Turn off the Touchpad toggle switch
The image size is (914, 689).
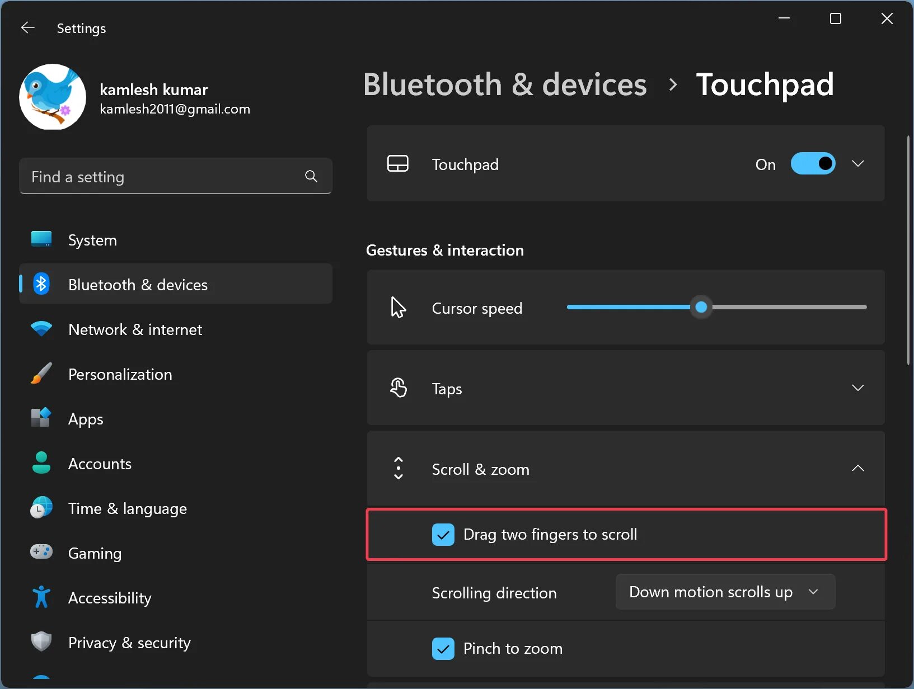[x=813, y=164]
